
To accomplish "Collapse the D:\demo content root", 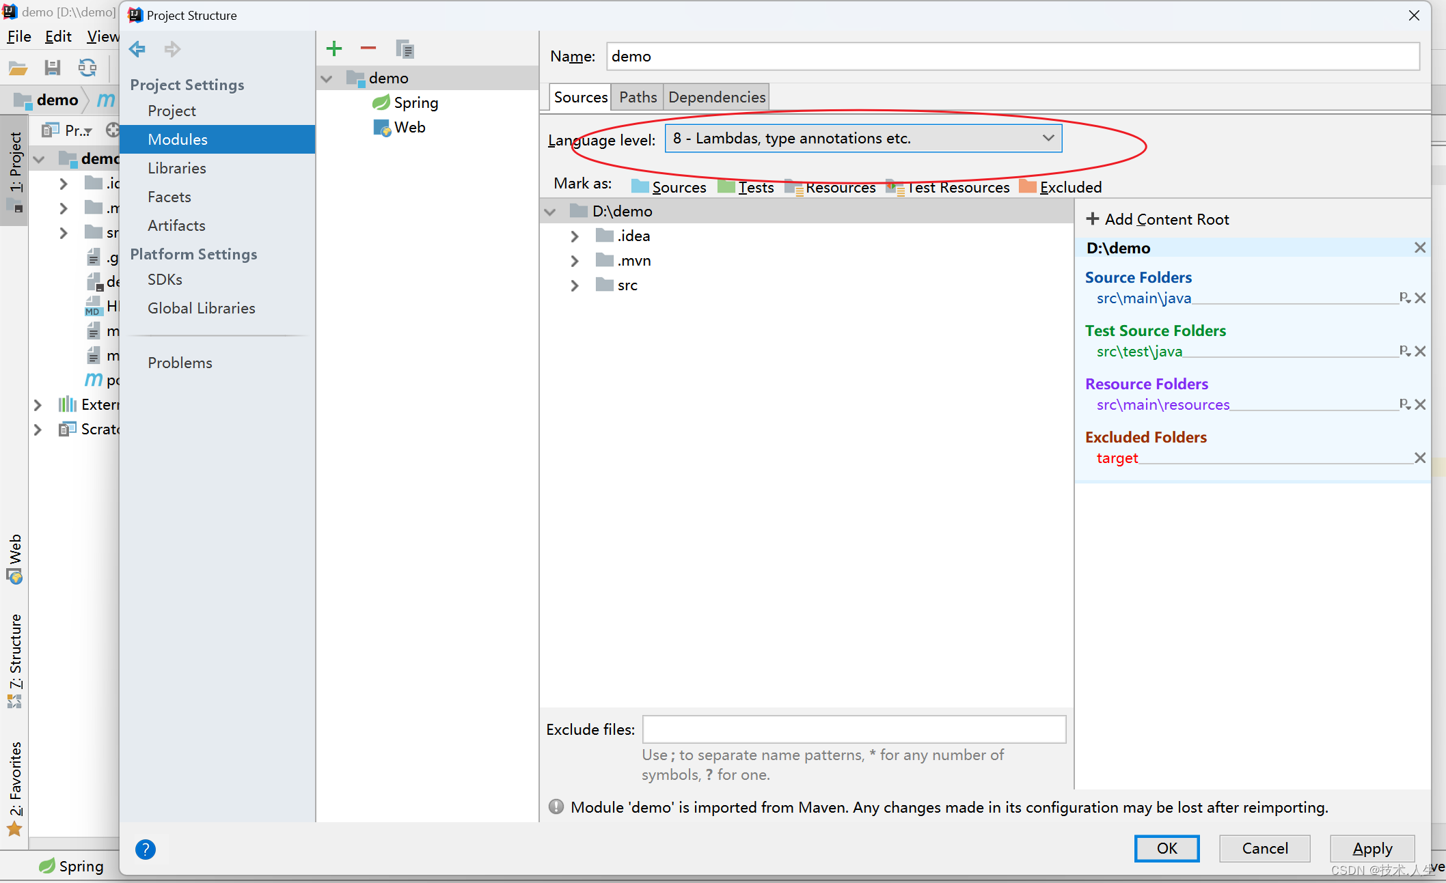I will pos(550,212).
